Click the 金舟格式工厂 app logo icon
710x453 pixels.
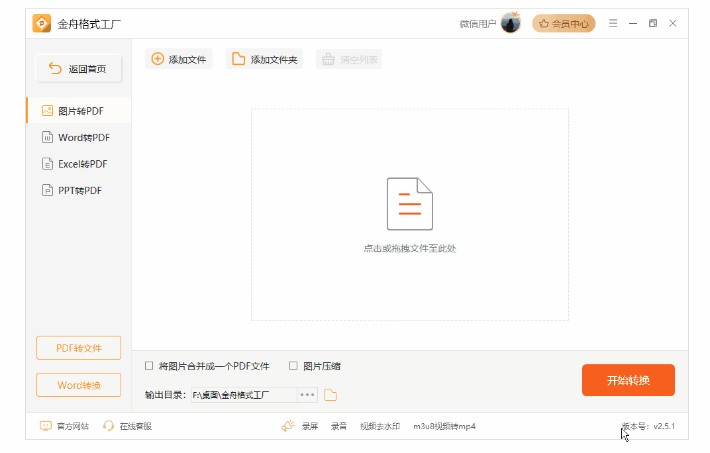(42, 23)
